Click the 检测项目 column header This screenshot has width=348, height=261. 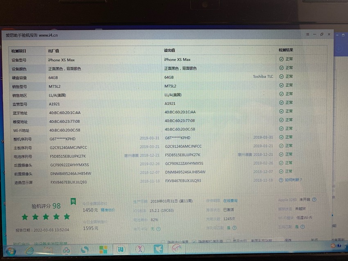coord(19,51)
